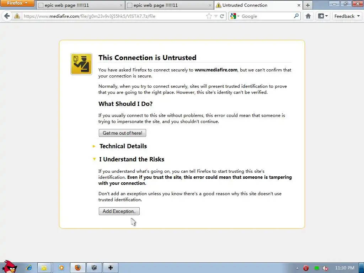This screenshot has width=364, height=273.
Task: Collapse I Understand the Risks section
Action: point(129,159)
